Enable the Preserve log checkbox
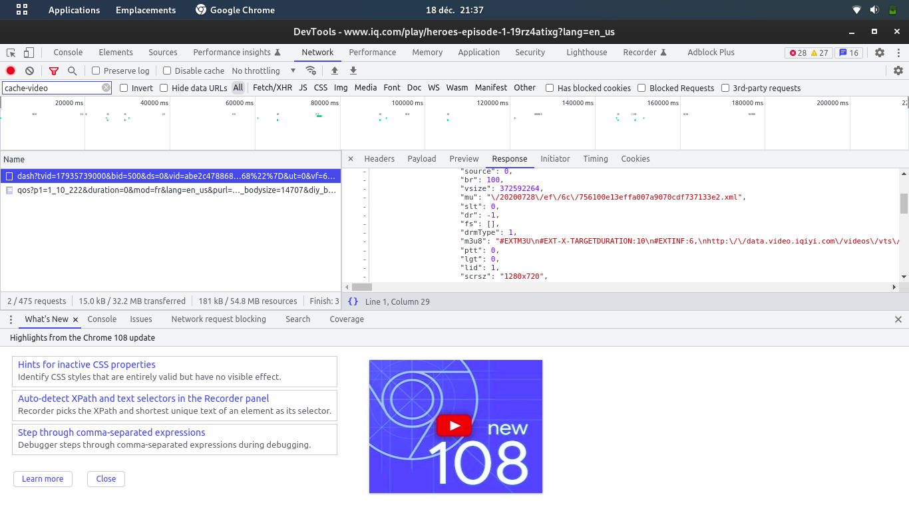The width and height of the screenshot is (909, 511). [96, 71]
